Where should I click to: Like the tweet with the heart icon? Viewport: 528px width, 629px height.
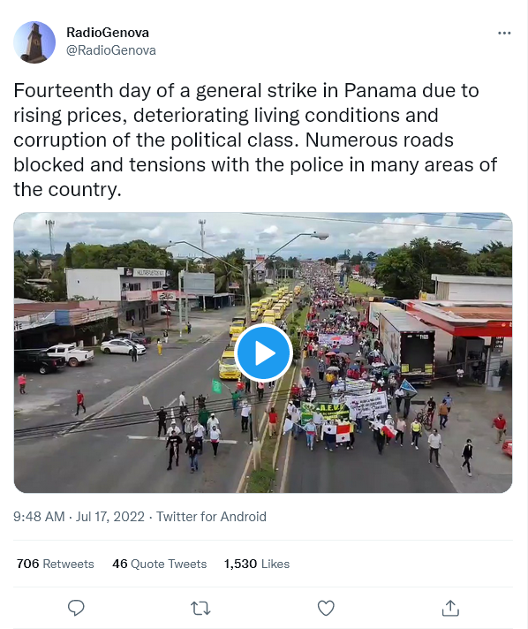click(x=326, y=608)
